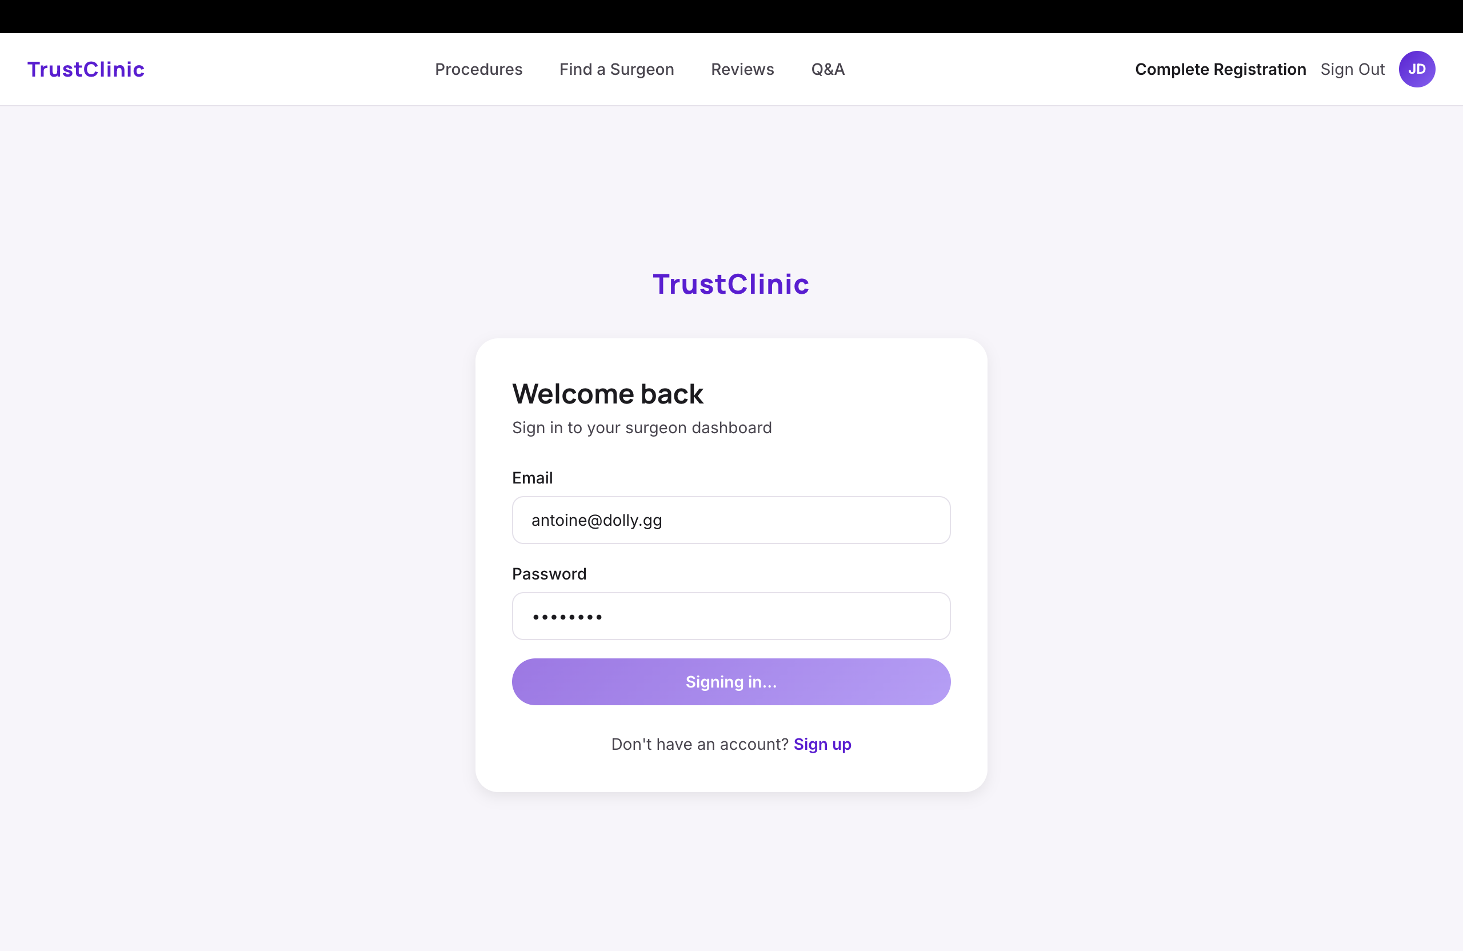This screenshot has height=951, width=1463.
Task: Open the Procedures nav item
Action: (x=478, y=70)
